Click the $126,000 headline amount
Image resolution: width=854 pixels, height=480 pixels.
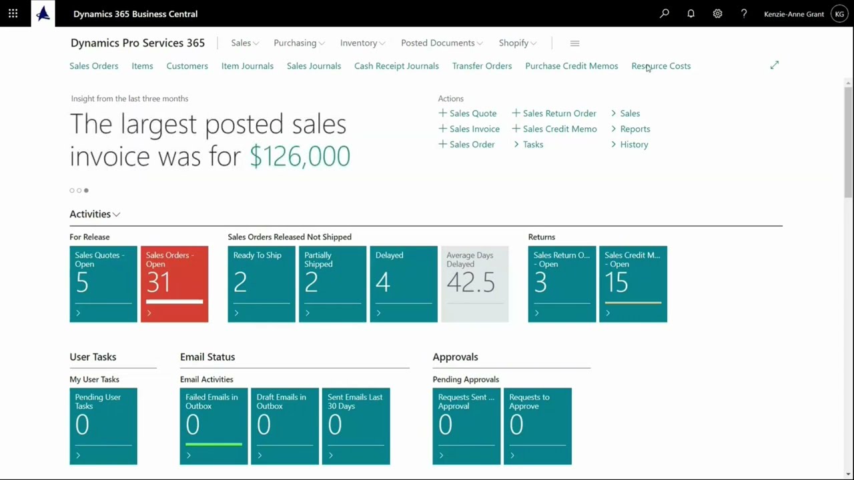300,157
